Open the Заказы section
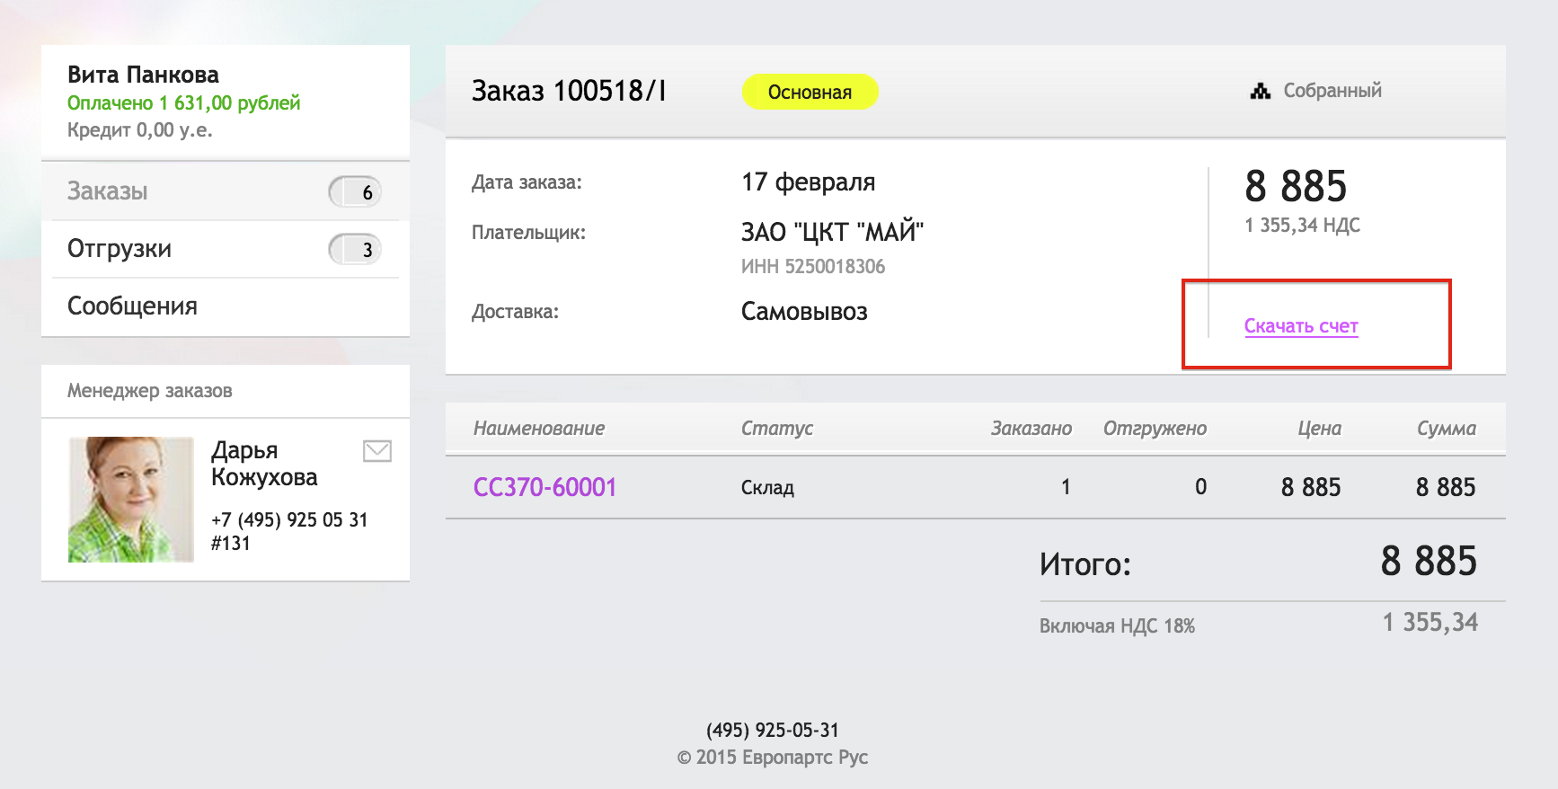The height and width of the screenshot is (789, 1558). point(108,191)
